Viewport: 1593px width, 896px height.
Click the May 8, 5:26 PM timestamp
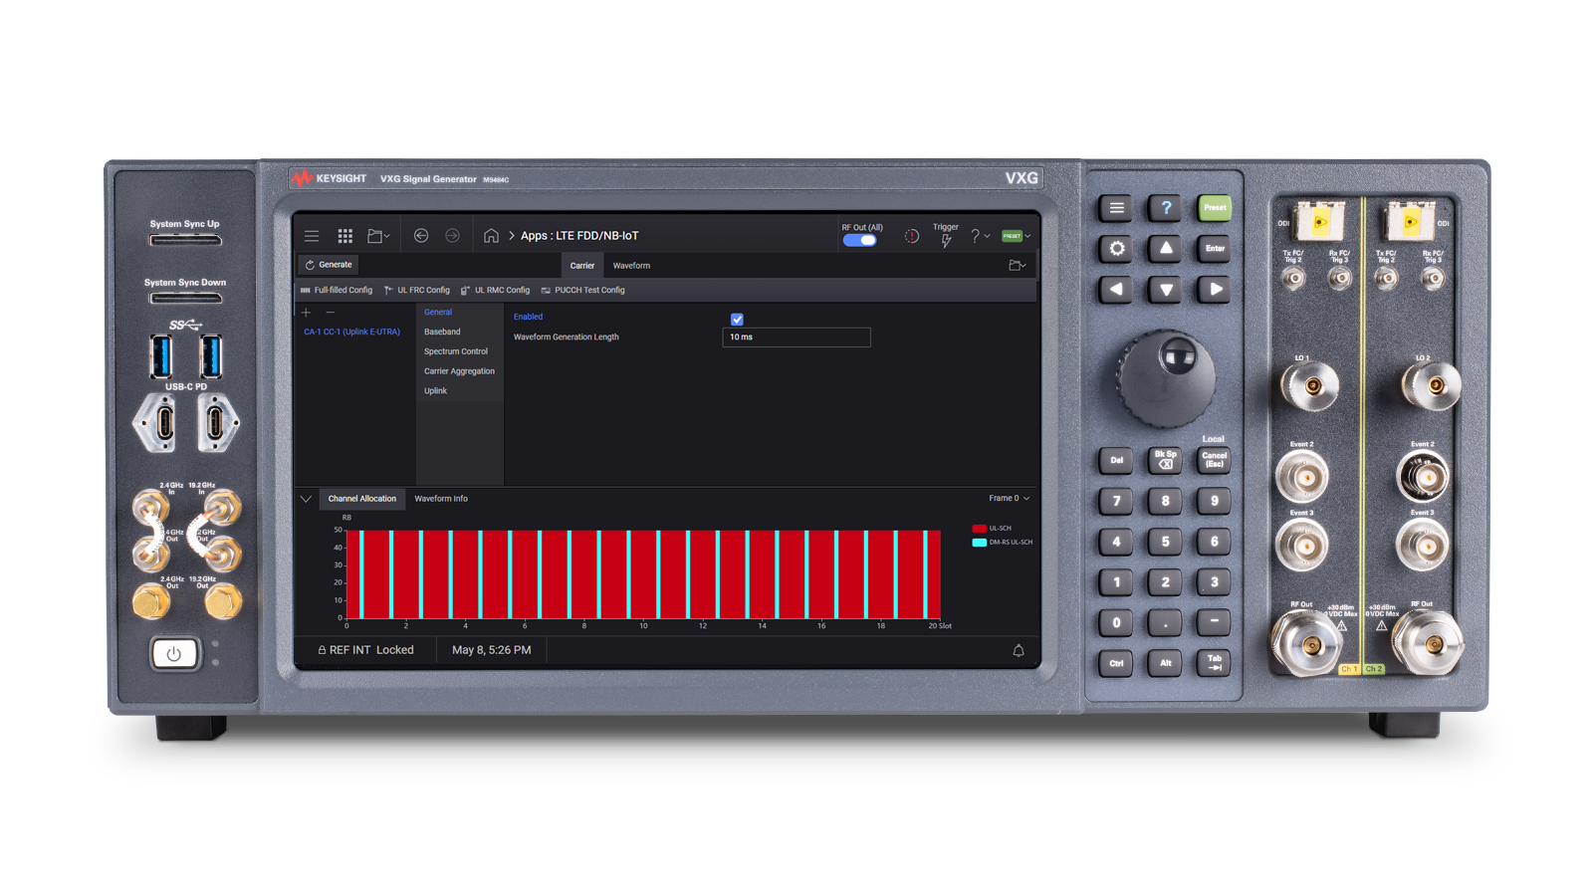[492, 650]
